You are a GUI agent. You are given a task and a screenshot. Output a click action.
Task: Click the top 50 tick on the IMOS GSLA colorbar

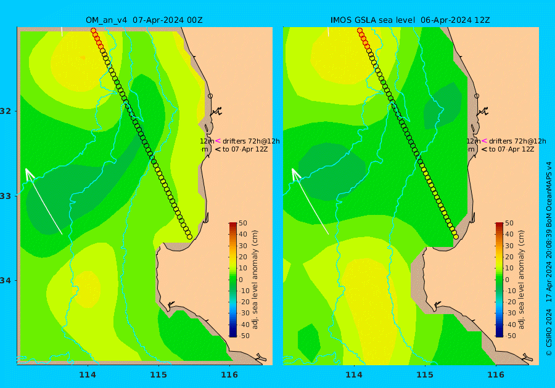tap(509, 223)
